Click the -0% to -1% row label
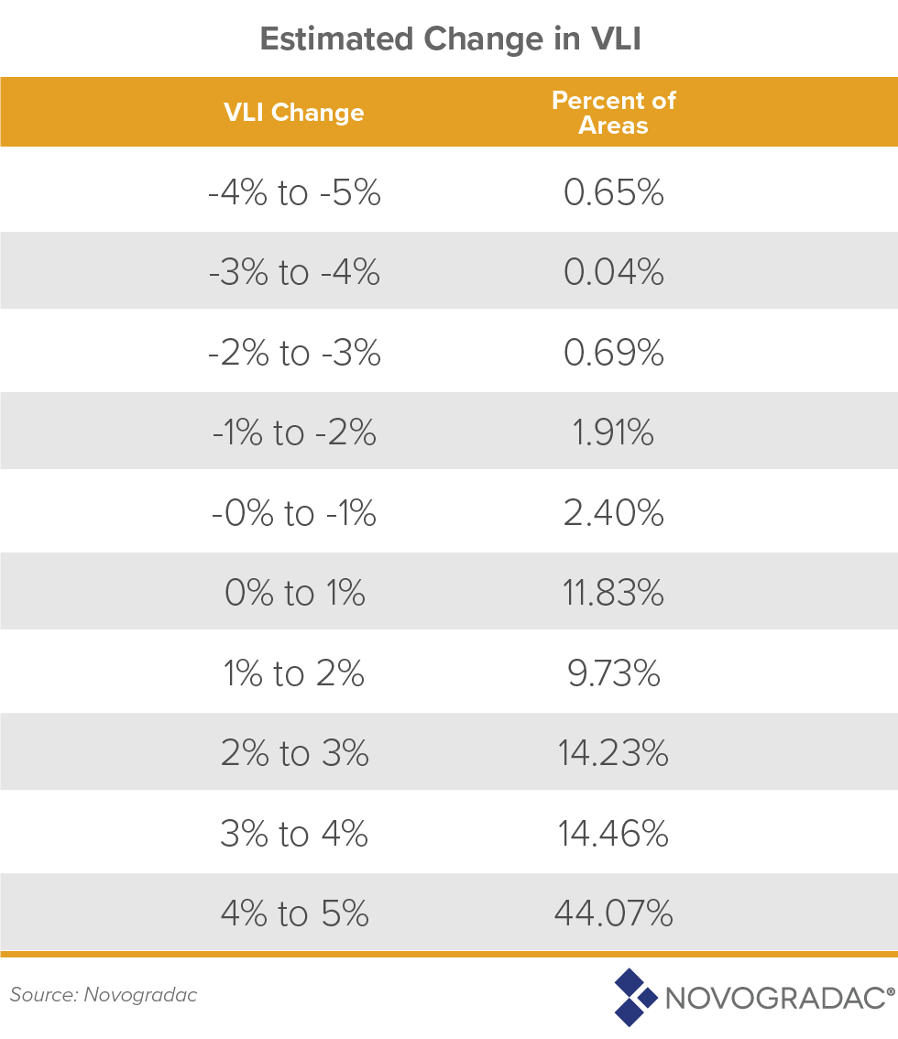The width and height of the screenshot is (898, 1039). coord(294,513)
